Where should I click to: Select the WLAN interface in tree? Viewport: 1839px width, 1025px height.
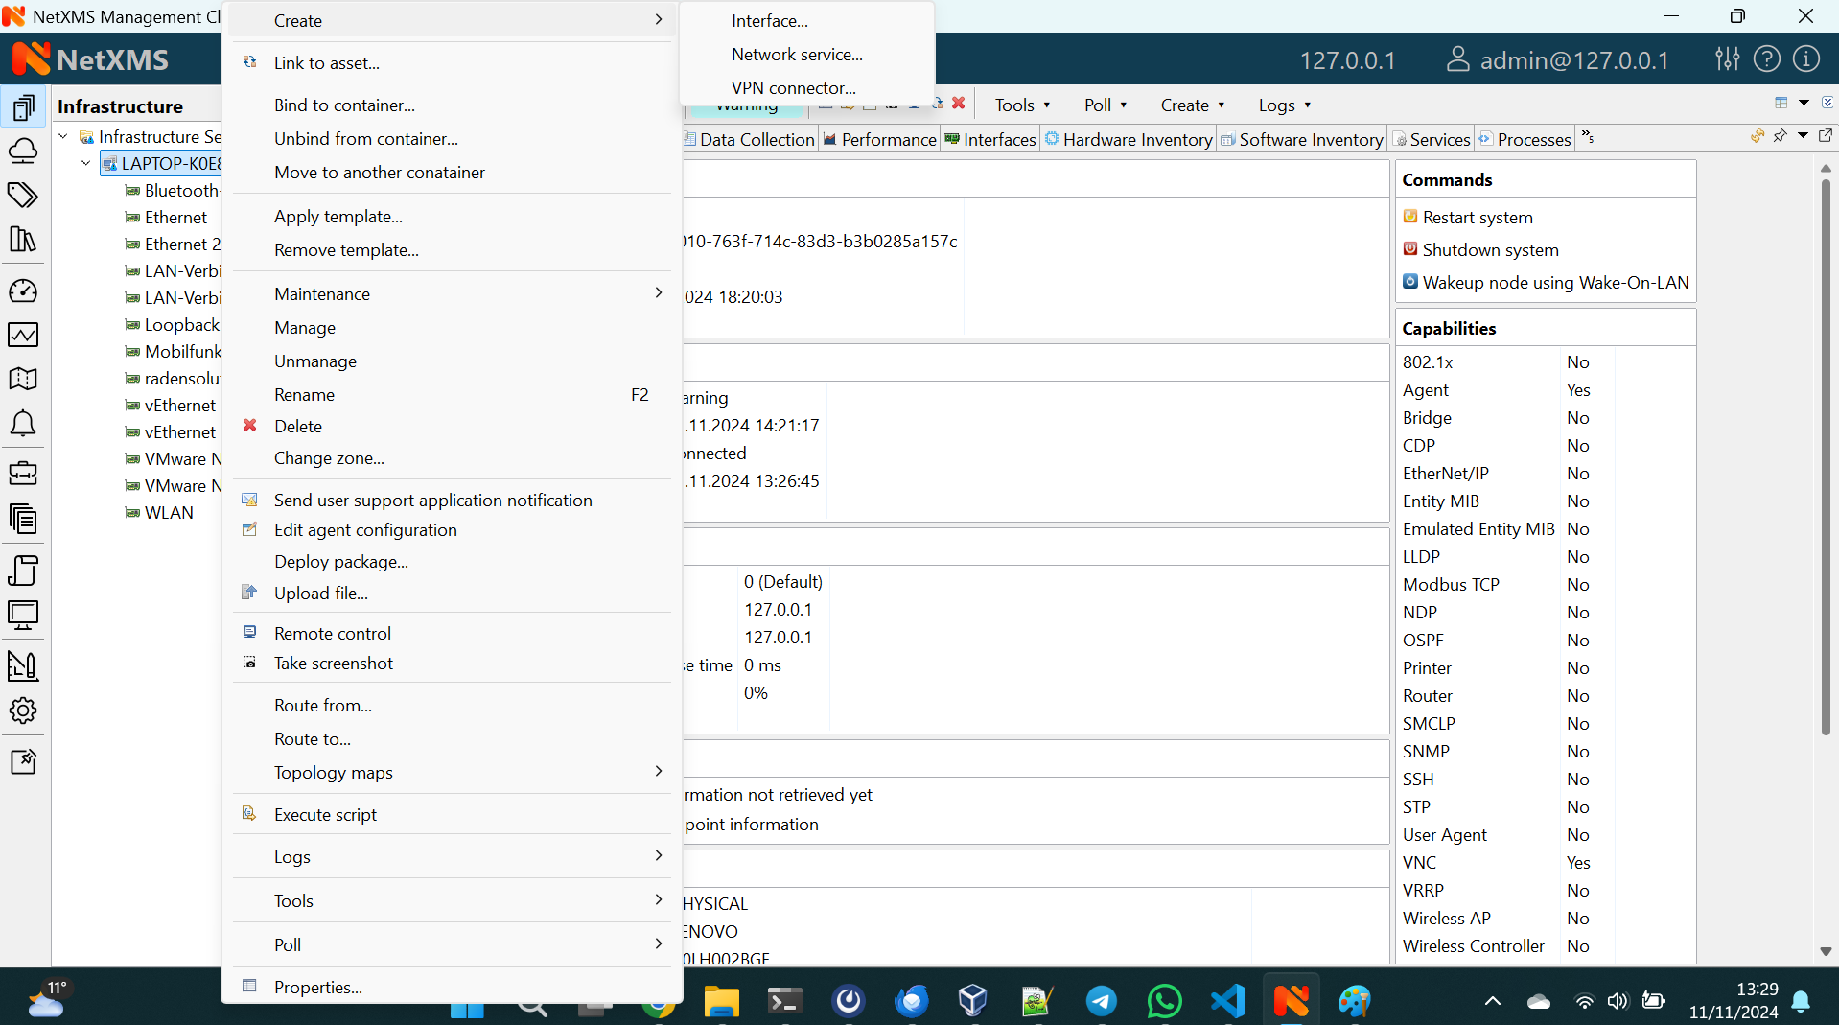[x=169, y=513]
